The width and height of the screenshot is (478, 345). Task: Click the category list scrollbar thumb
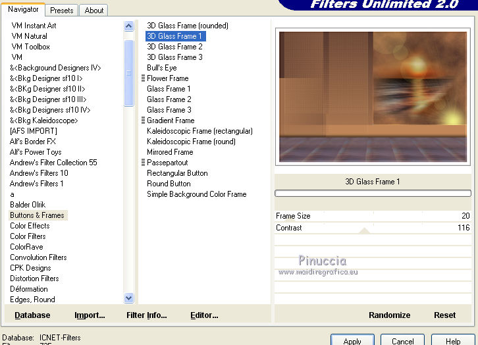[x=128, y=73]
